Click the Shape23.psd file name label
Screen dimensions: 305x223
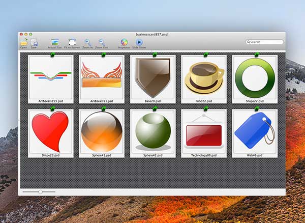tap(50, 155)
